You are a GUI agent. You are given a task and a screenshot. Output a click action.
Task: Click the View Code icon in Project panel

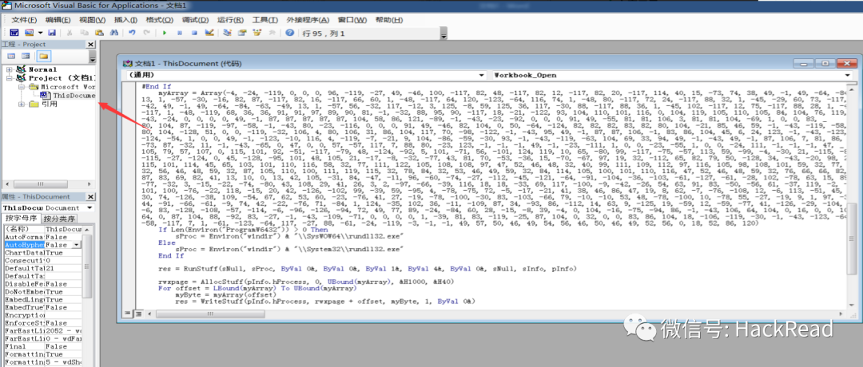tap(11, 56)
